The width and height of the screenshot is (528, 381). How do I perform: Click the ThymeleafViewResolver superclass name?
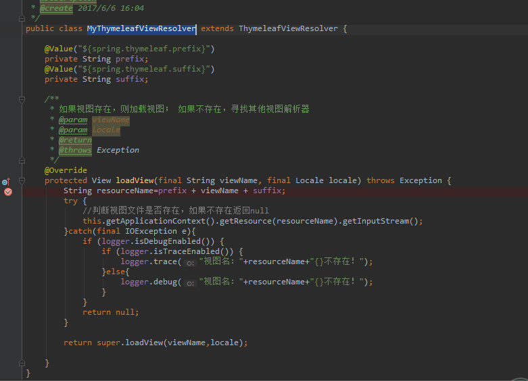click(288, 29)
